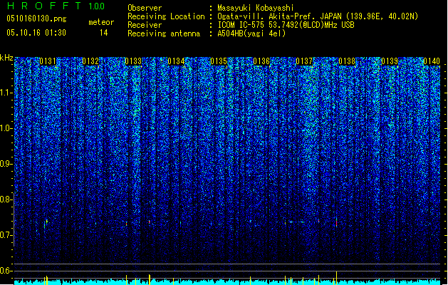The image size is (448, 285).
Task: Select the file name 0510160130.png
Action: pos(36,19)
